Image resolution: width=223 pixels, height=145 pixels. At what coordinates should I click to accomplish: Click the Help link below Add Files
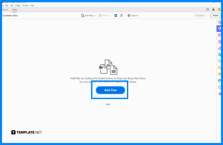click(108, 104)
